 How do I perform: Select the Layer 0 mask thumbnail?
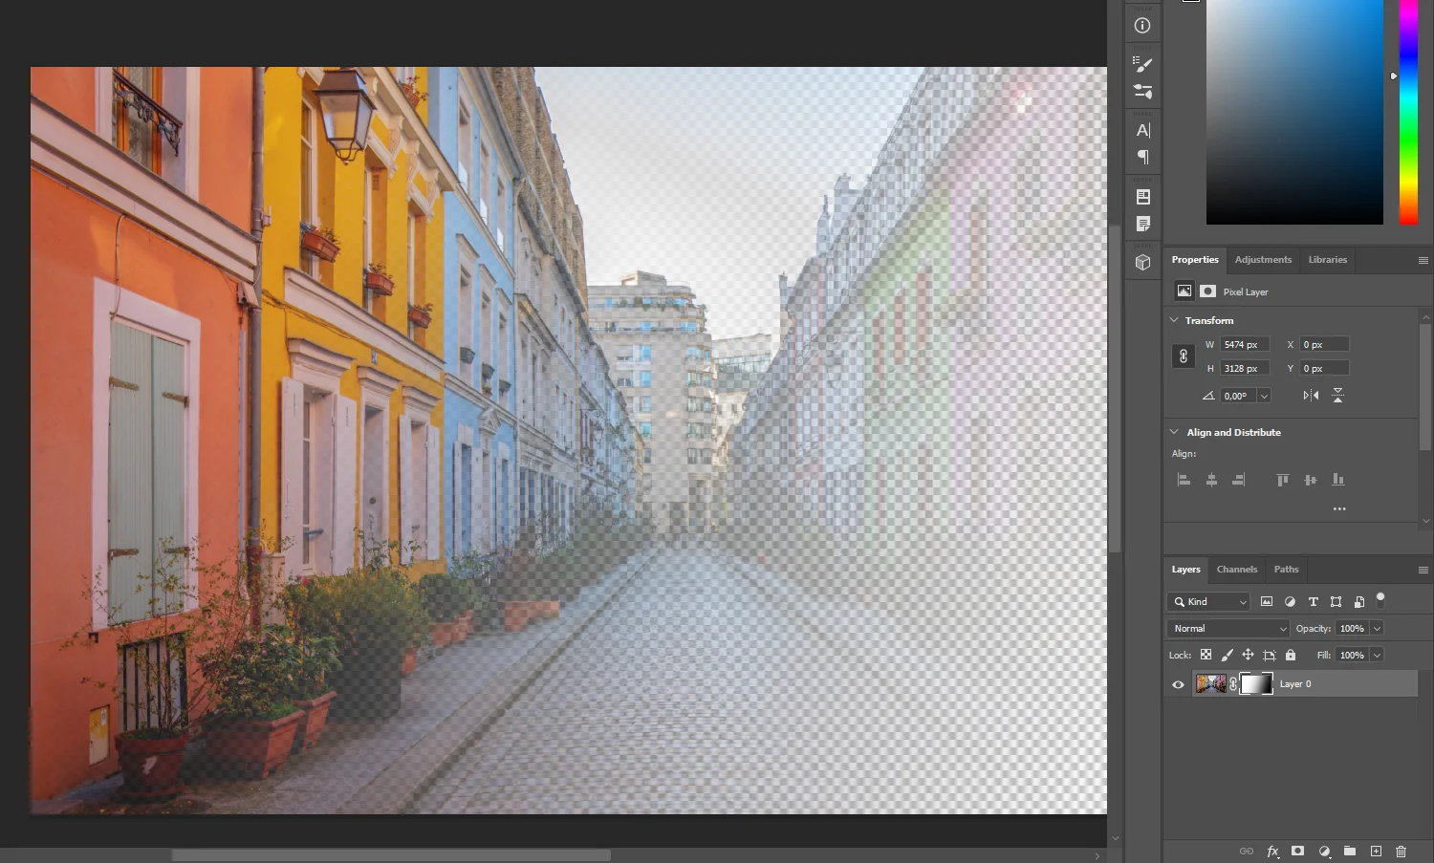[1256, 684]
